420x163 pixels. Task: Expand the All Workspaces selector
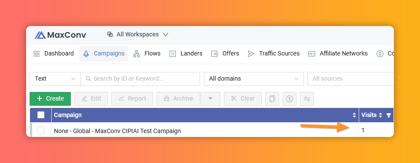[x=138, y=35]
